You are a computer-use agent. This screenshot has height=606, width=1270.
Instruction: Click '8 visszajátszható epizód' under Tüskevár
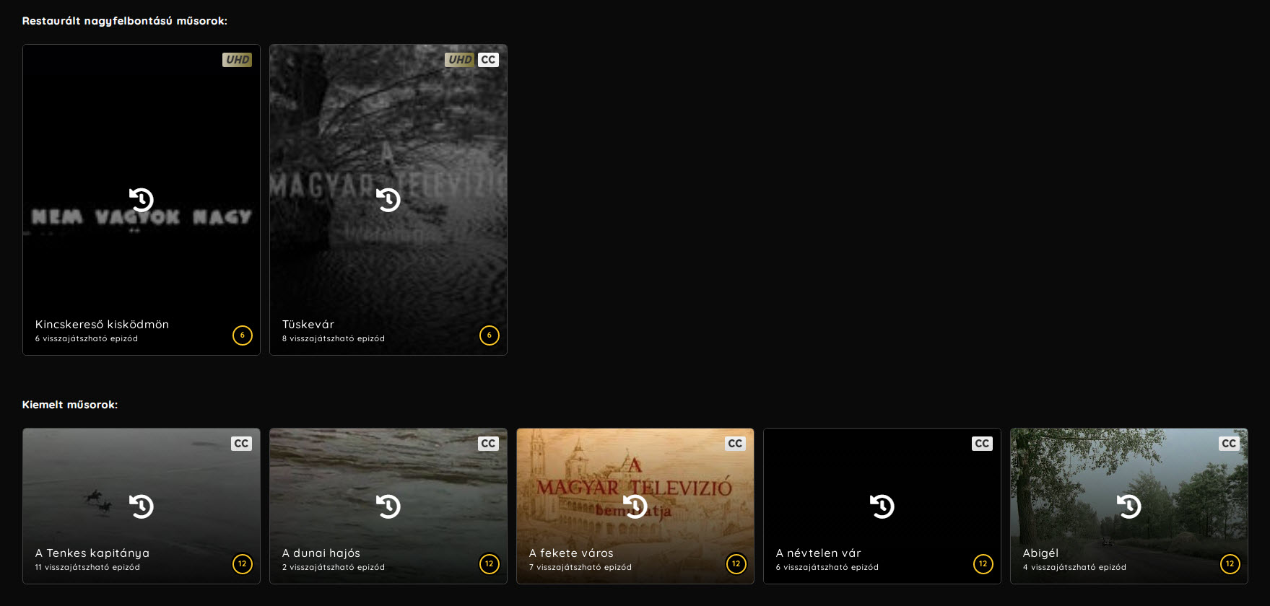click(x=334, y=339)
